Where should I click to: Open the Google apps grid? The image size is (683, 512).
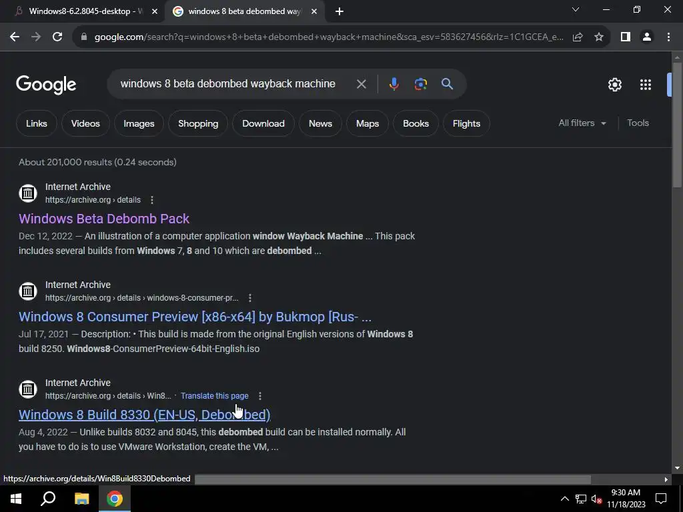[645, 85]
